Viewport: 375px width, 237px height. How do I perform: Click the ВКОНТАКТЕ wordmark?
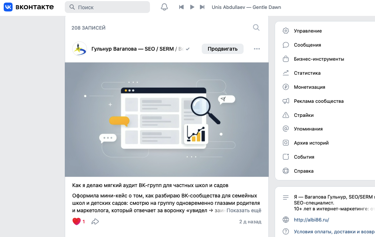click(35, 7)
